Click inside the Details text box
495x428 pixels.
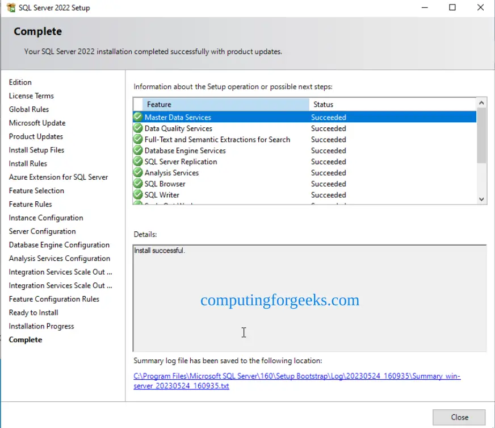click(310, 298)
